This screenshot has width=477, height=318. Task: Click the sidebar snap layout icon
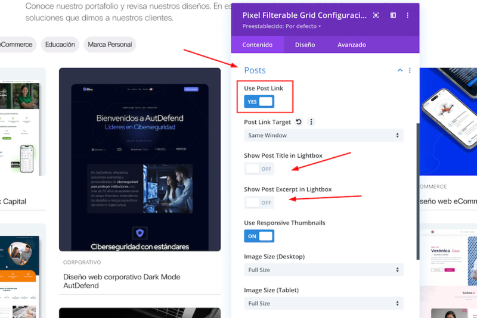[x=393, y=15]
